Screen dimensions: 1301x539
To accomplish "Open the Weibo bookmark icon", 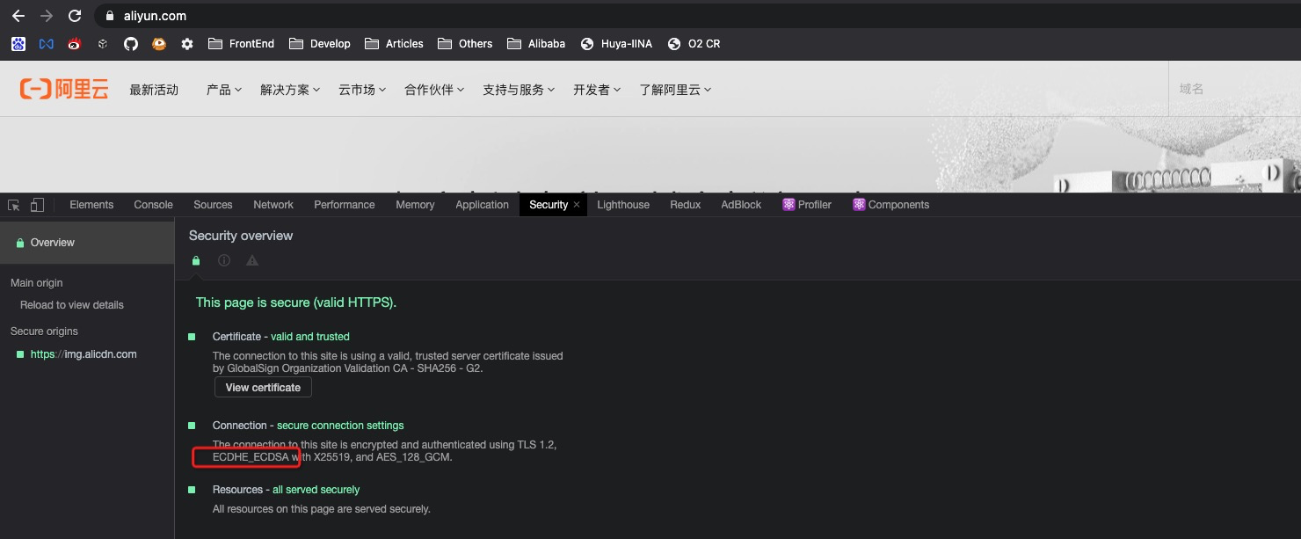I will 75,43.
